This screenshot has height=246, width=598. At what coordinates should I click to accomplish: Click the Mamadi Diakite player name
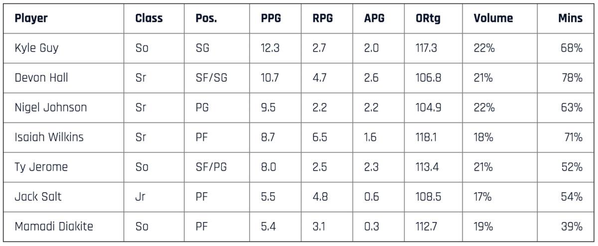[x=54, y=227]
